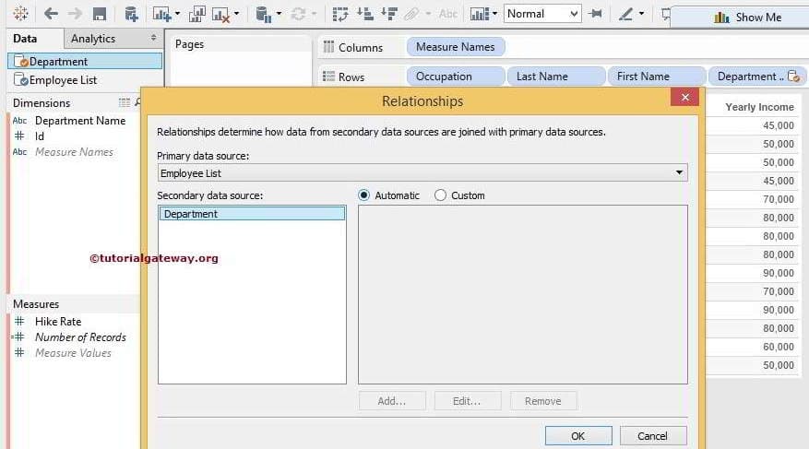Cancel the Relationships dialog
Image resolution: width=809 pixels, height=449 pixels.
tap(653, 436)
